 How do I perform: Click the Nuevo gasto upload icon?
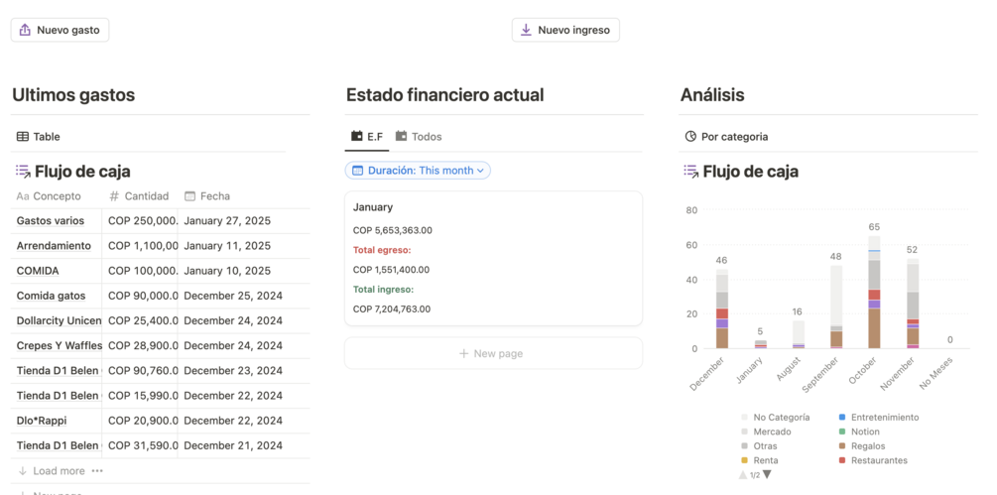click(x=25, y=30)
